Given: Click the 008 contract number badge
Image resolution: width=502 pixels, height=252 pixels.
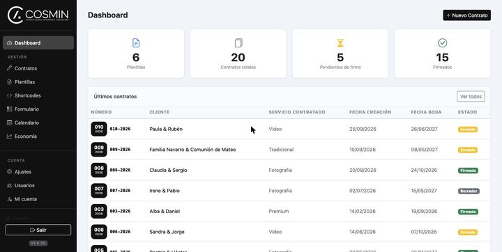Looking at the screenshot, I should [99, 170].
